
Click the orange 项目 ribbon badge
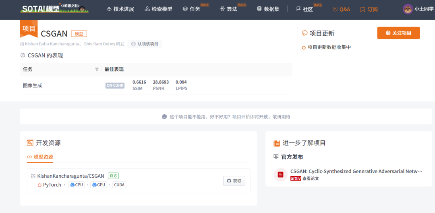coord(29,28)
